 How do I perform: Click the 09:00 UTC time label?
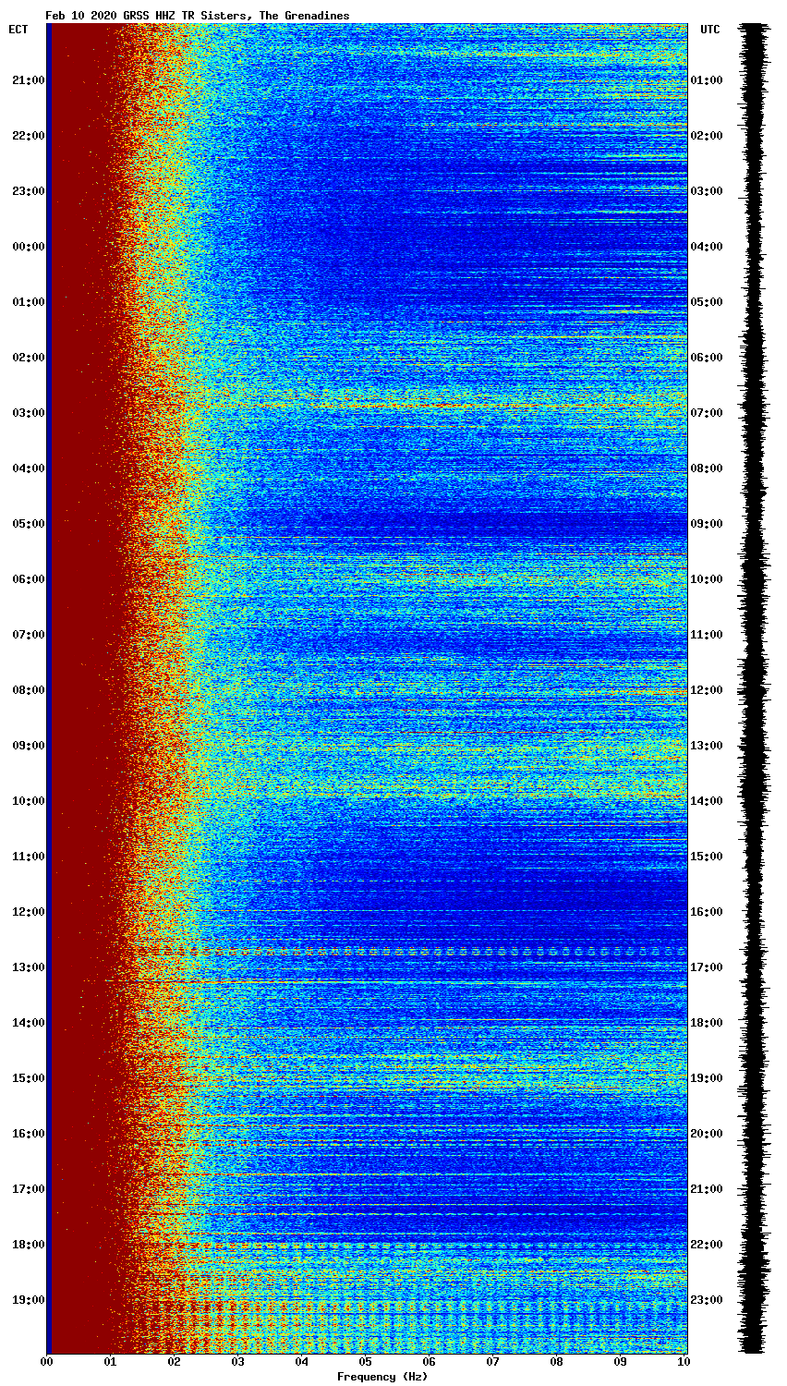coord(707,524)
